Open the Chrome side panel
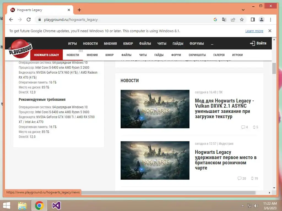Screen dimensions: 282x211 pyautogui.click(x=253, y=20)
